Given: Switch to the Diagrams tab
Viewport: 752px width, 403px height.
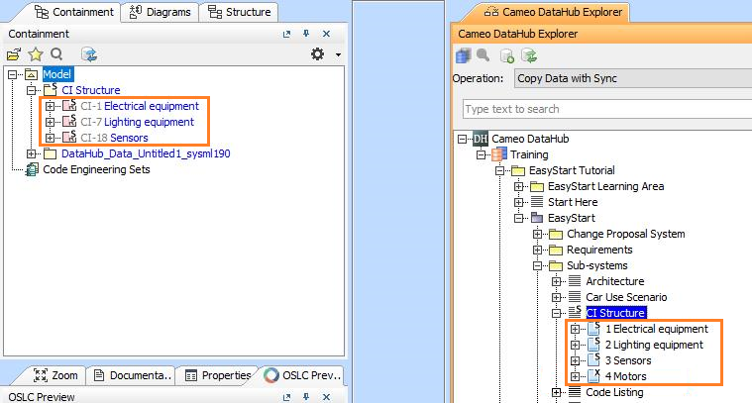Looking at the screenshot, I should pyautogui.click(x=160, y=12).
